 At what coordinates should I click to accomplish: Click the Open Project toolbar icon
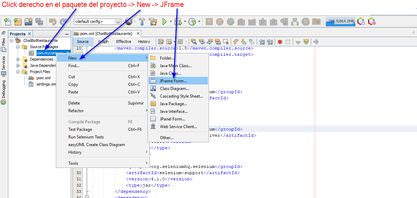(28, 21)
